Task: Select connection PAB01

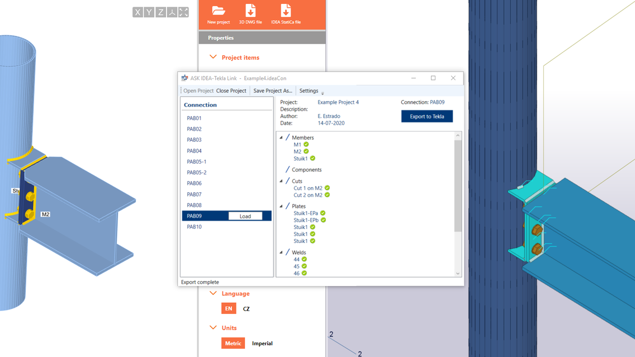Action: 194,118
